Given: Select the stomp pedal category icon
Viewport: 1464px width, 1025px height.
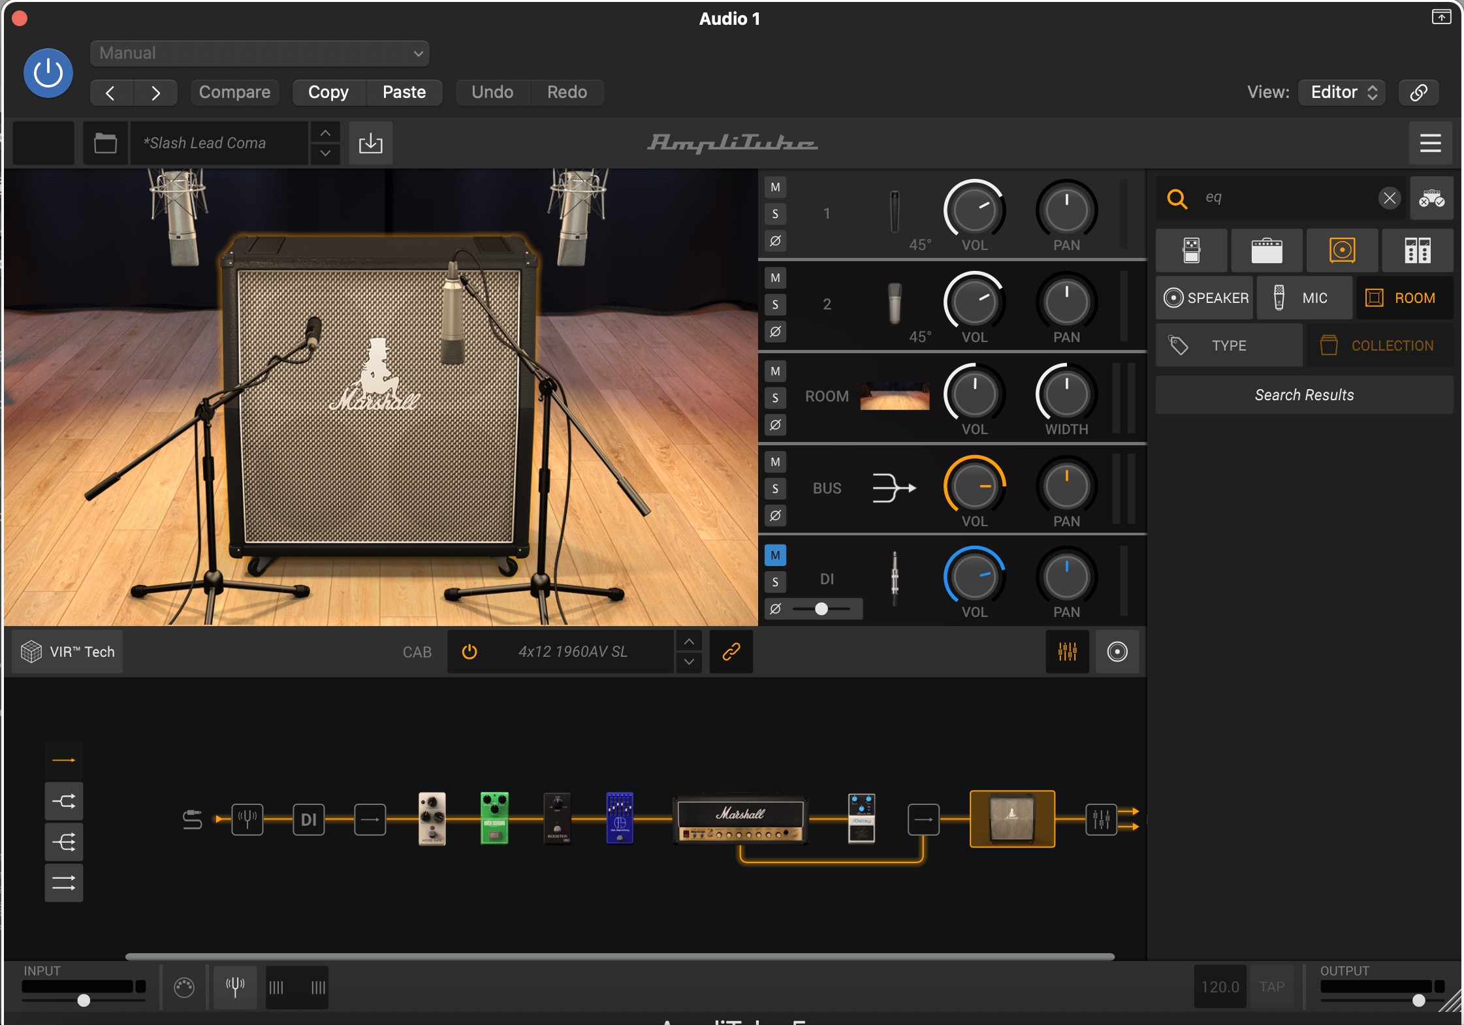Looking at the screenshot, I should pyautogui.click(x=1192, y=250).
